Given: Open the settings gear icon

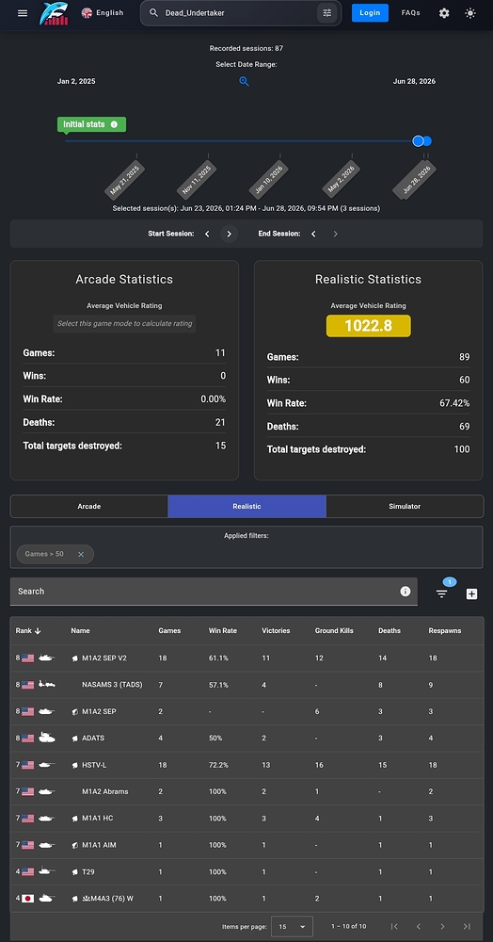Looking at the screenshot, I should pyautogui.click(x=444, y=12).
